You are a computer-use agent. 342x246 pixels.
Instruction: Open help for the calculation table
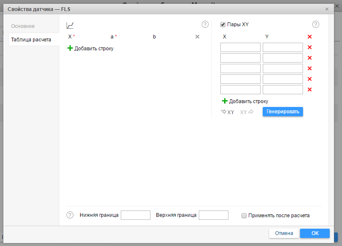pos(205,25)
